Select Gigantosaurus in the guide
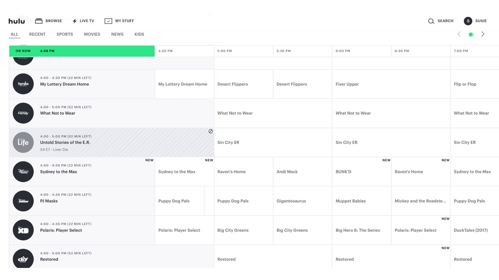This screenshot has width=499, height=280. (x=291, y=201)
